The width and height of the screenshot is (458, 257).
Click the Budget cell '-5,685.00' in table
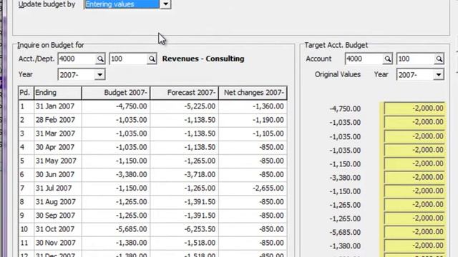coord(116,230)
